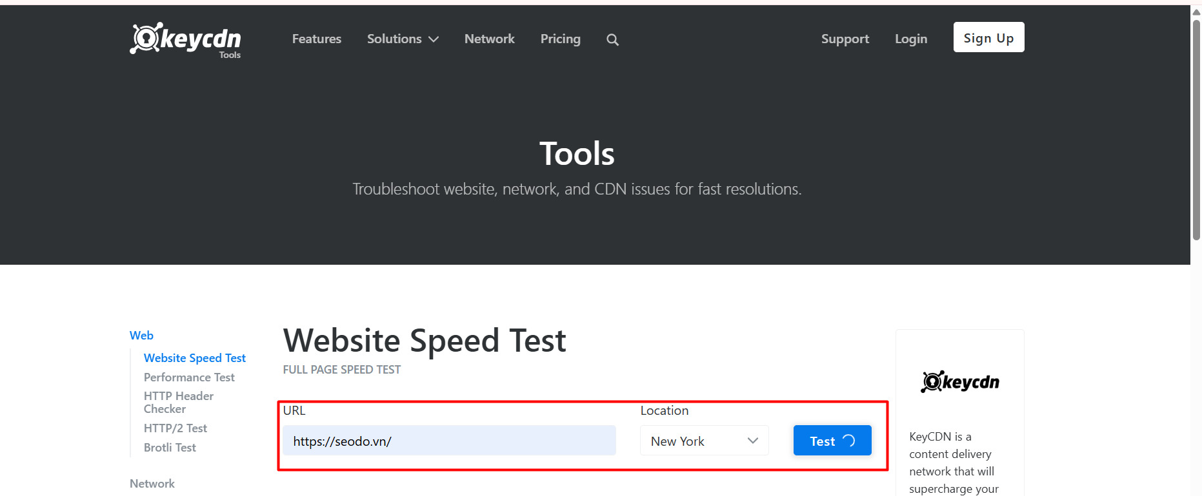Click the KeyCDN Tools logo in header
The image size is (1202, 496).
tap(185, 41)
